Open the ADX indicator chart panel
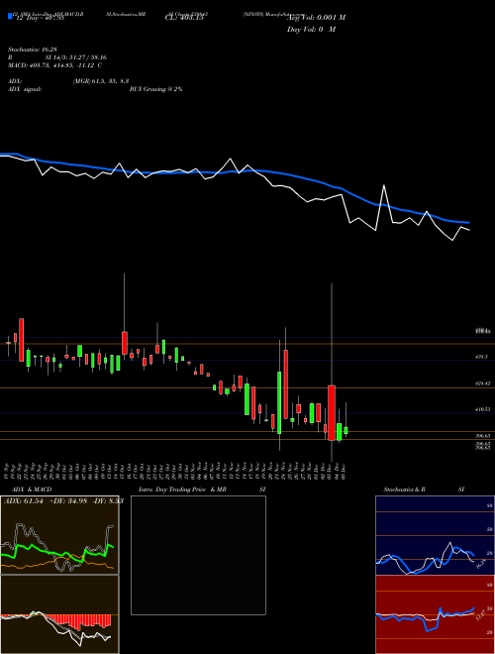495x654 pixels. click(59, 535)
